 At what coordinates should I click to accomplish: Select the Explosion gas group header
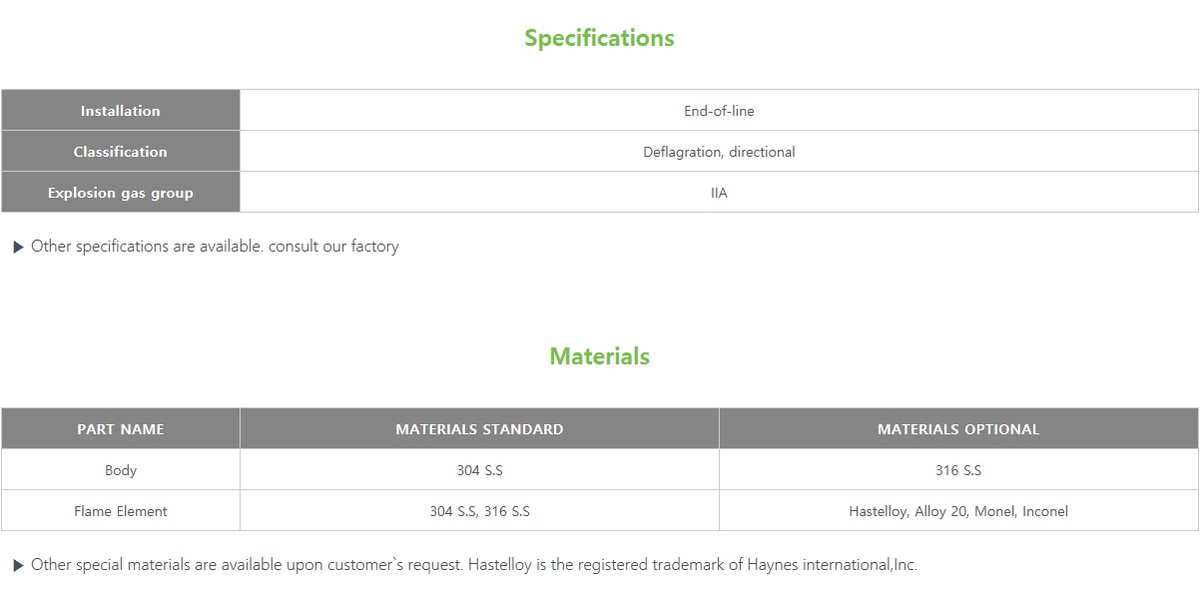point(121,193)
